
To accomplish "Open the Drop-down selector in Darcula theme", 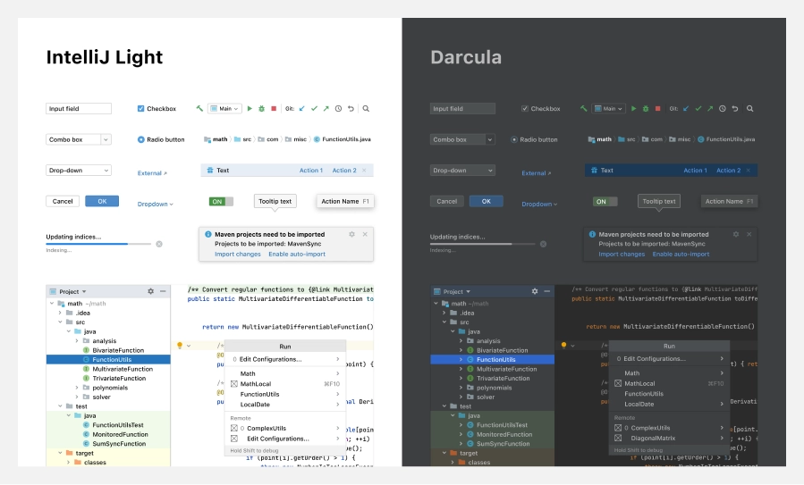I will (462, 171).
